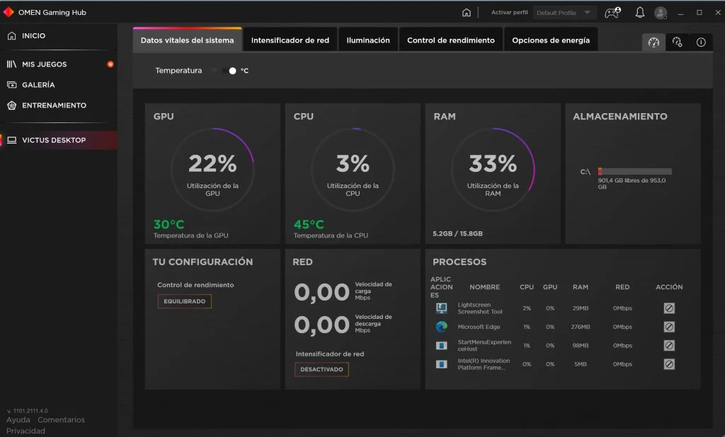This screenshot has height=437, width=725.
Task: Click the 45°C CPU temperature reading
Action: pos(309,224)
